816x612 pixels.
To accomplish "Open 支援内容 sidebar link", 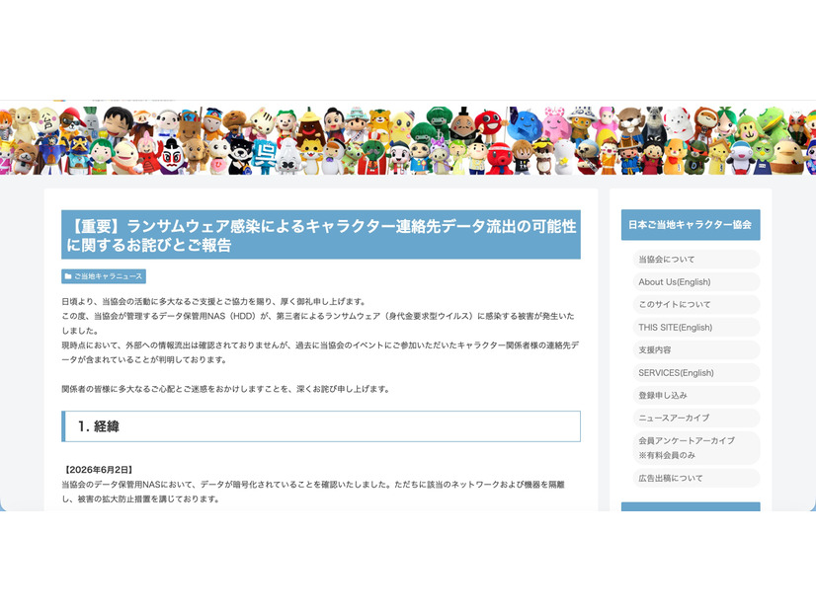I will pos(695,350).
